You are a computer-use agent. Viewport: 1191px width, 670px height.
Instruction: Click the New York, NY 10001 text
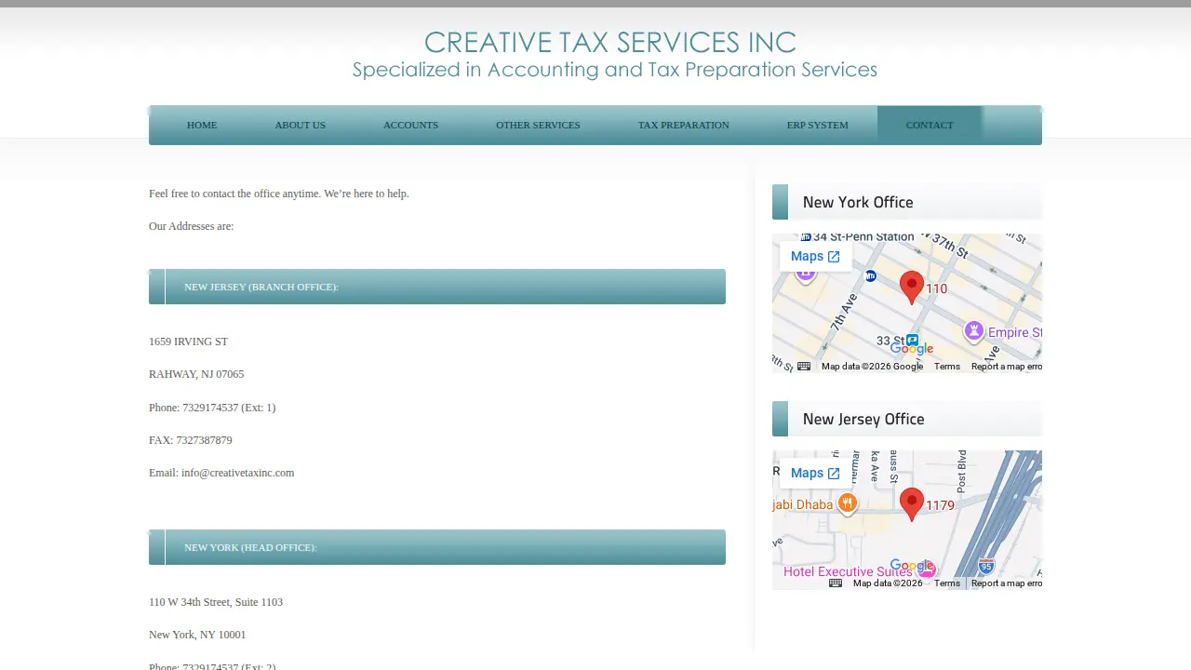pos(197,635)
